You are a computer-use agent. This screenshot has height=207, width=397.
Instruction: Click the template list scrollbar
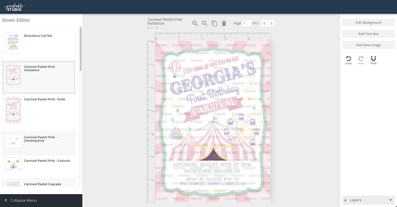(x=80, y=49)
